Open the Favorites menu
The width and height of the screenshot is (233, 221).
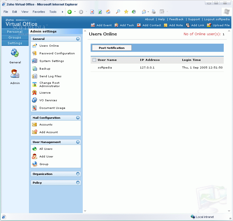coord(39,12)
